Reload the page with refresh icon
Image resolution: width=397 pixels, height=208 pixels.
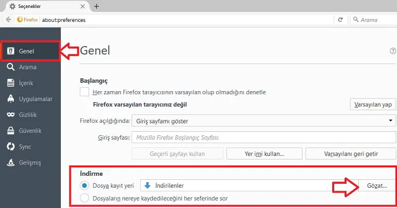point(340,20)
